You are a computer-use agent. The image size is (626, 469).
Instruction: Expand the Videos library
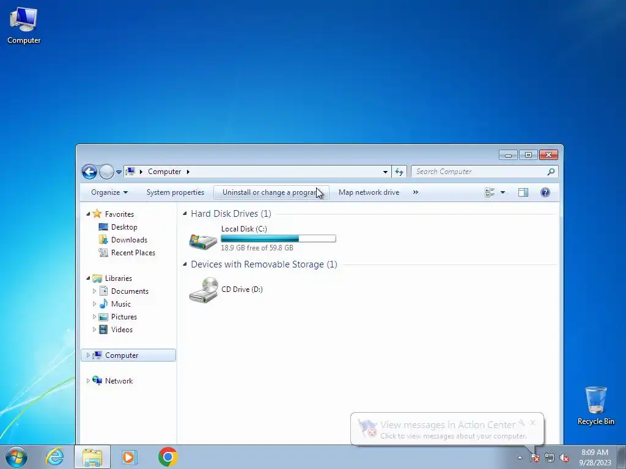click(x=94, y=329)
